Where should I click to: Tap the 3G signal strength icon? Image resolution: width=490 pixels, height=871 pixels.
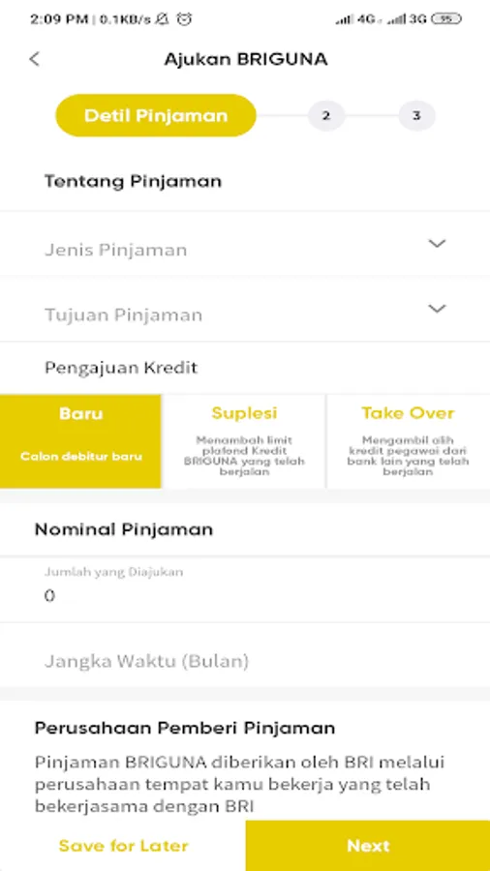click(407, 19)
